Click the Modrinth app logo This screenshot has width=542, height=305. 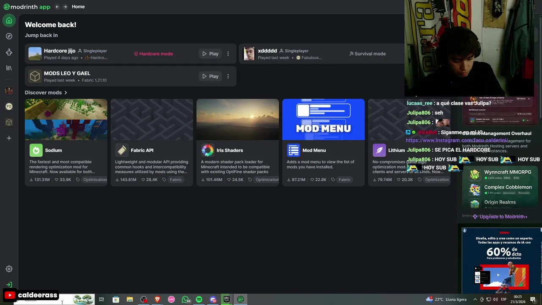(27, 7)
